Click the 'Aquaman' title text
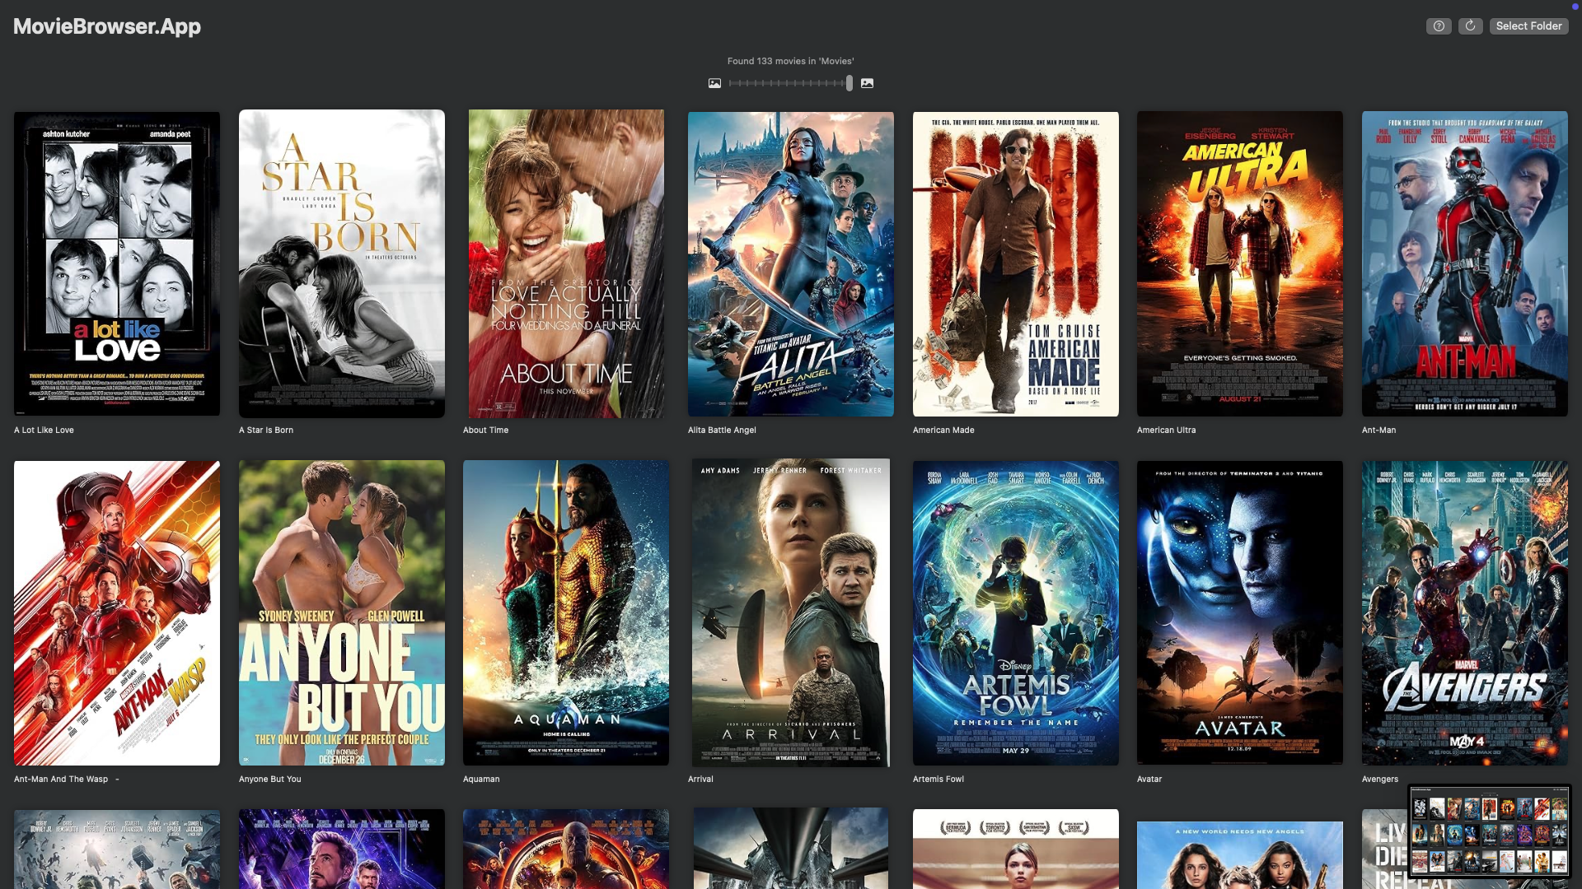 481,779
